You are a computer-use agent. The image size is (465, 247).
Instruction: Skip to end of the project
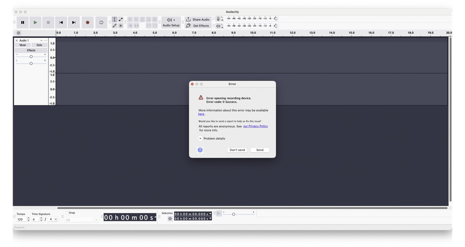tap(74, 23)
